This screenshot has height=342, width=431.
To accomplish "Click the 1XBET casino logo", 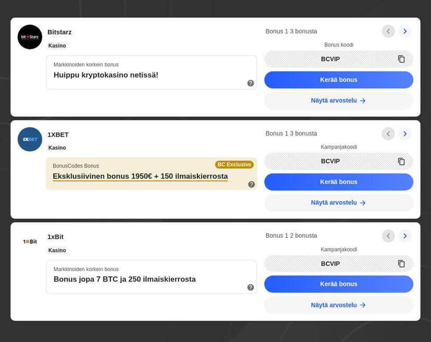I will tap(30, 139).
